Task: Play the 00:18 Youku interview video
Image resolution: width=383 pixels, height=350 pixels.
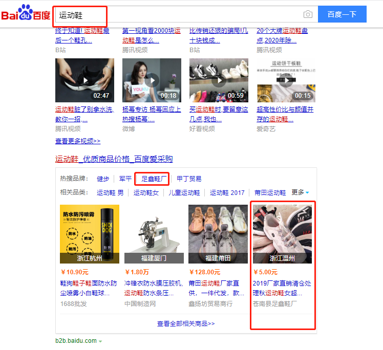Action: tap(152, 80)
